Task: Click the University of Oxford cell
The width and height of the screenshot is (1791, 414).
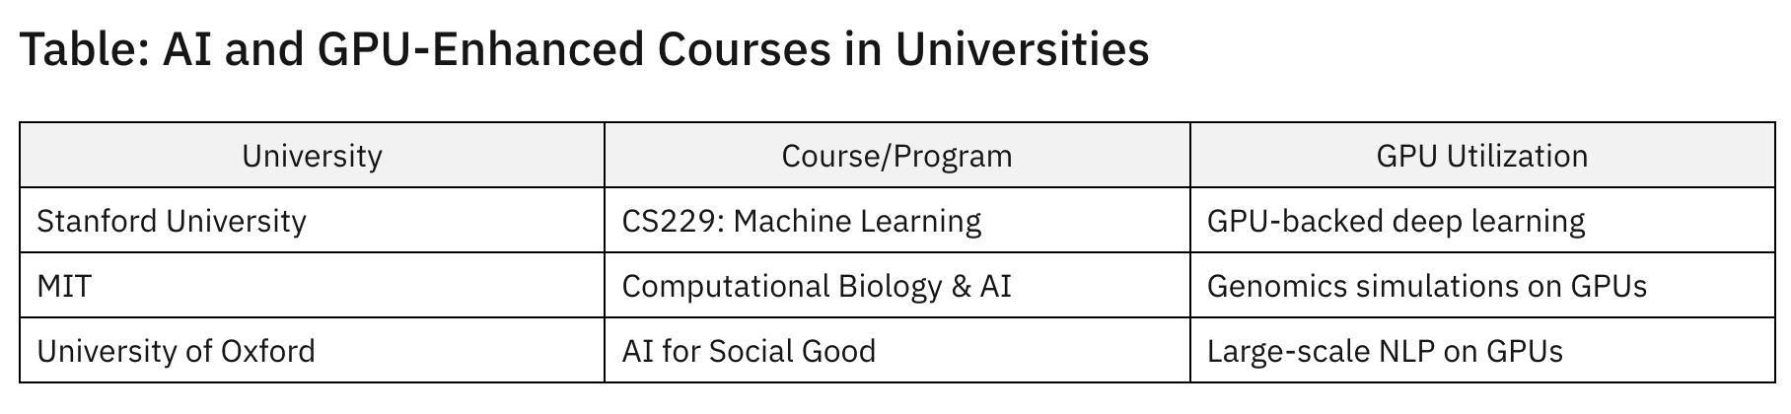Action: pos(176,351)
